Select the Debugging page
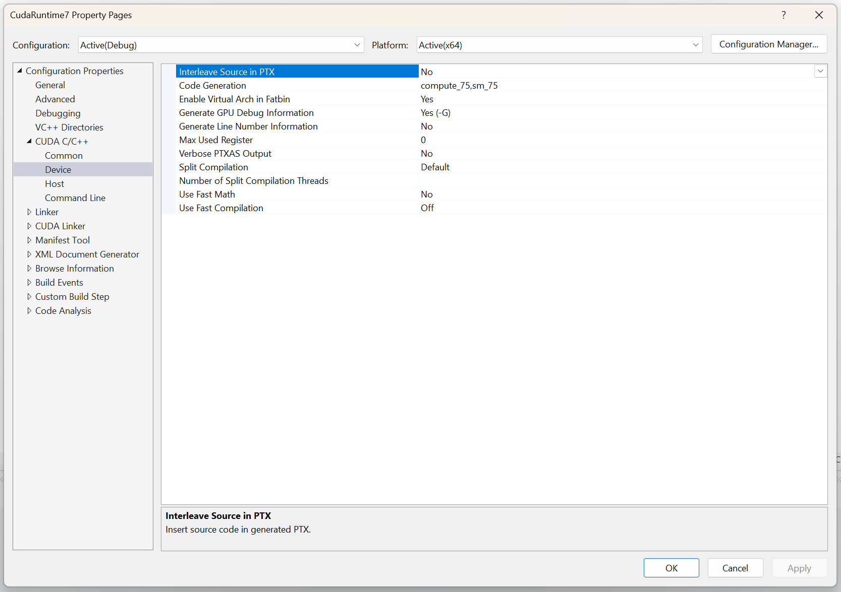 (58, 113)
